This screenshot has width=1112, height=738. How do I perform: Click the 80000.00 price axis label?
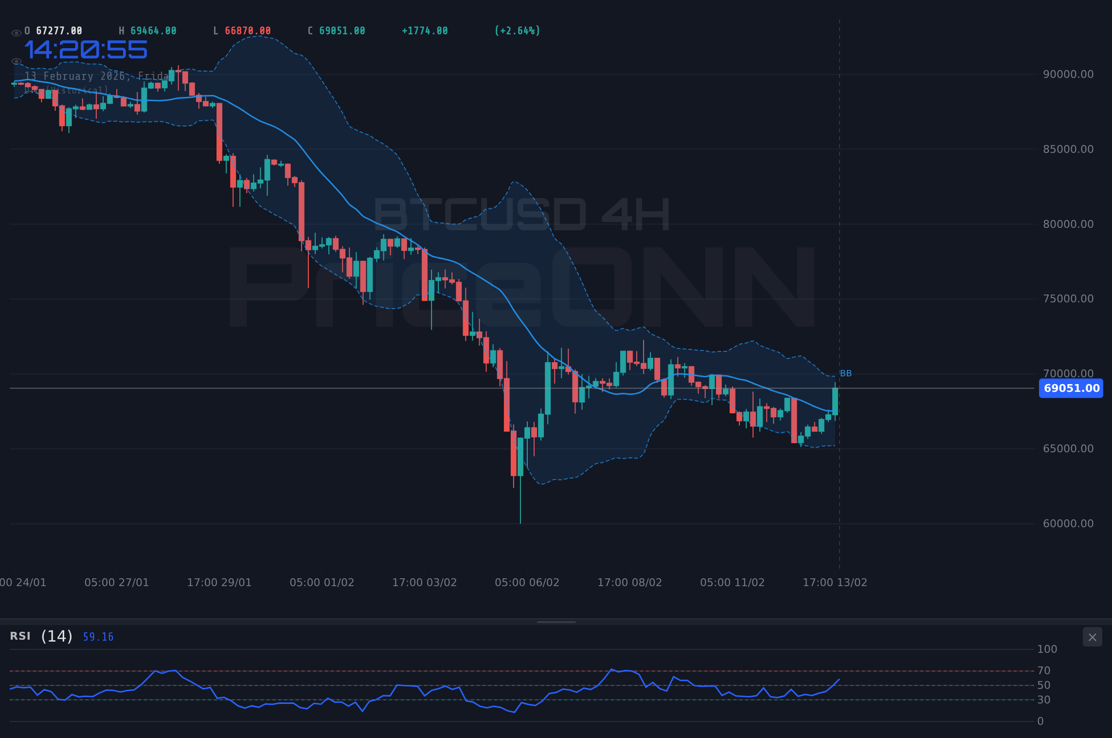tap(1068, 224)
